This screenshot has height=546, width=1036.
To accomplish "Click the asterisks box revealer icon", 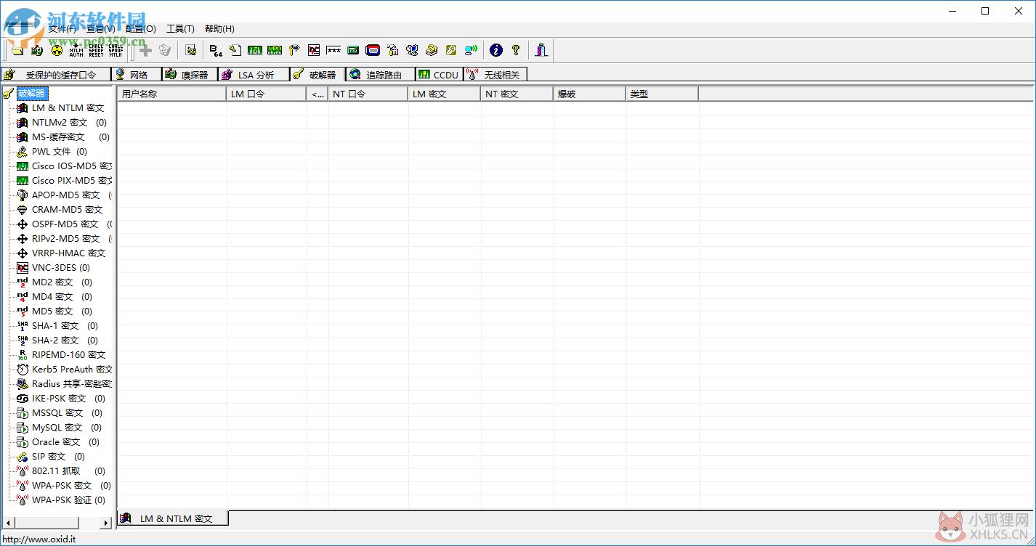I will point(333,50).
